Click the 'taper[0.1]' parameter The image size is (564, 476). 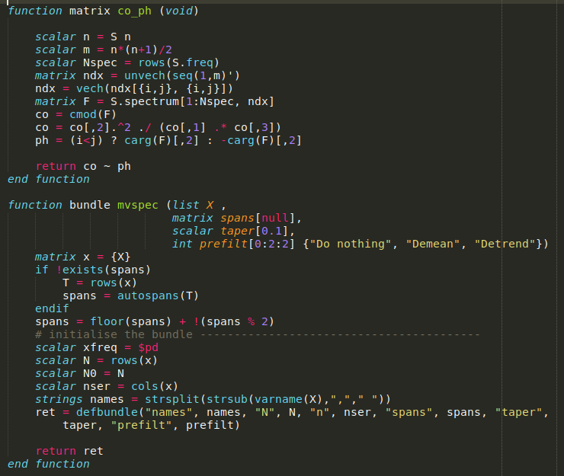255,231
